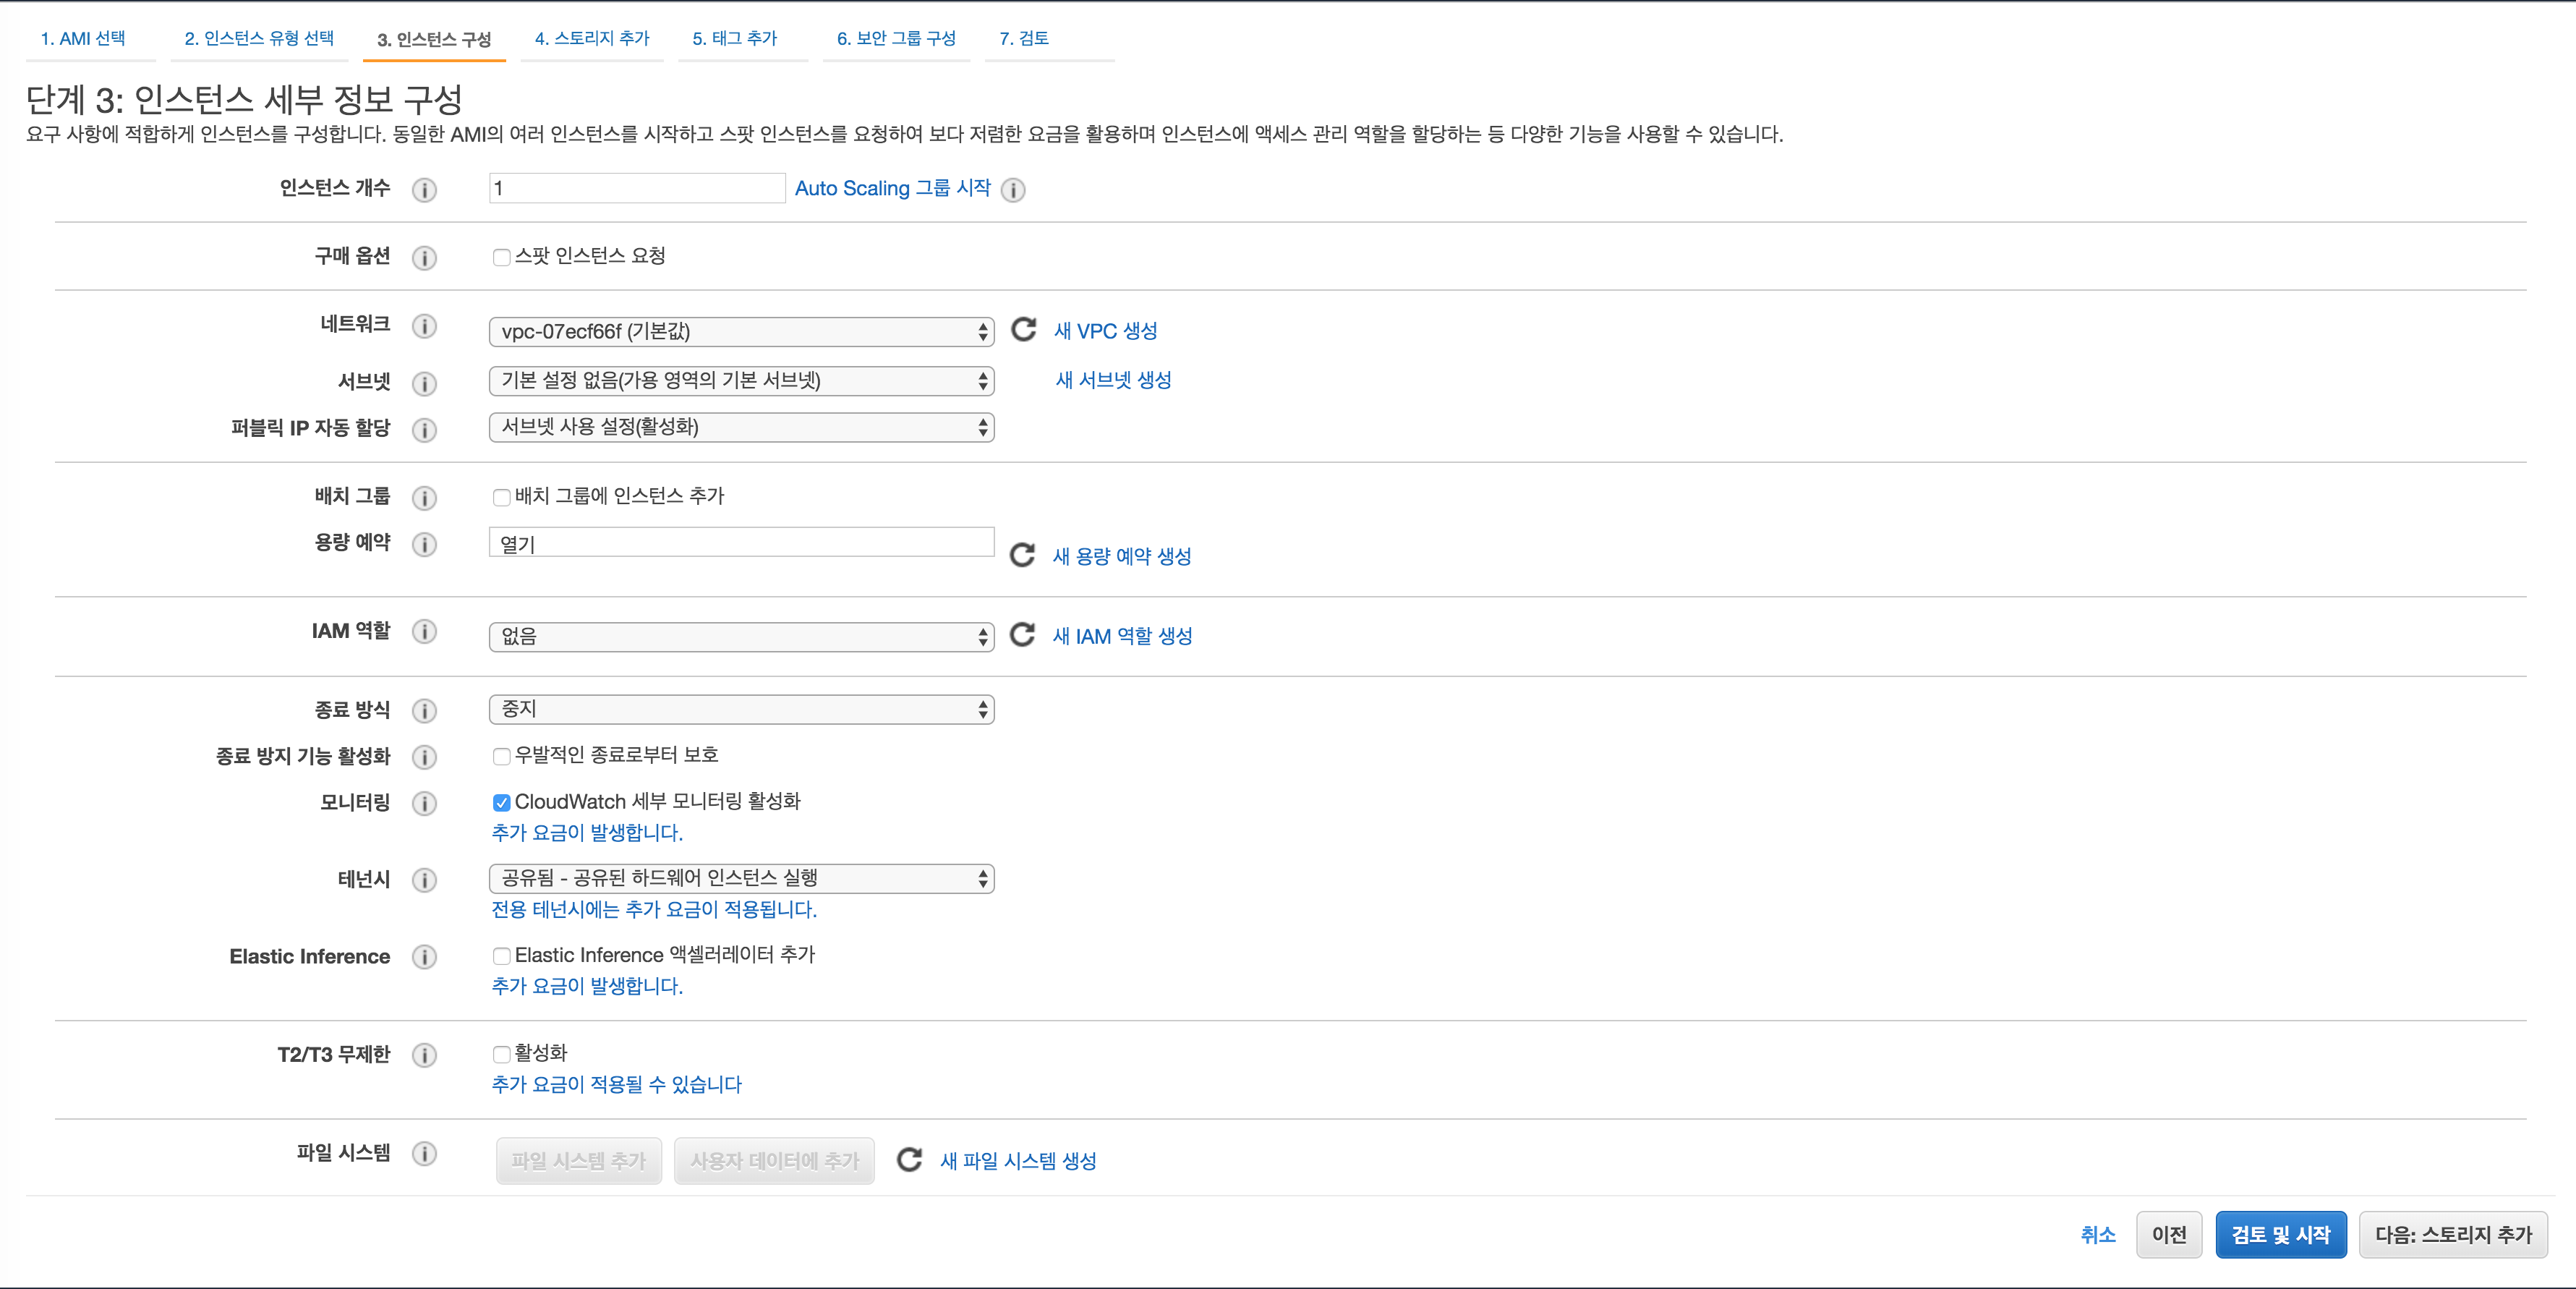This screenshot has height=1289, width=2576.
Task: Go to step 5. 태그 추가
Action: tap(735, 38)
